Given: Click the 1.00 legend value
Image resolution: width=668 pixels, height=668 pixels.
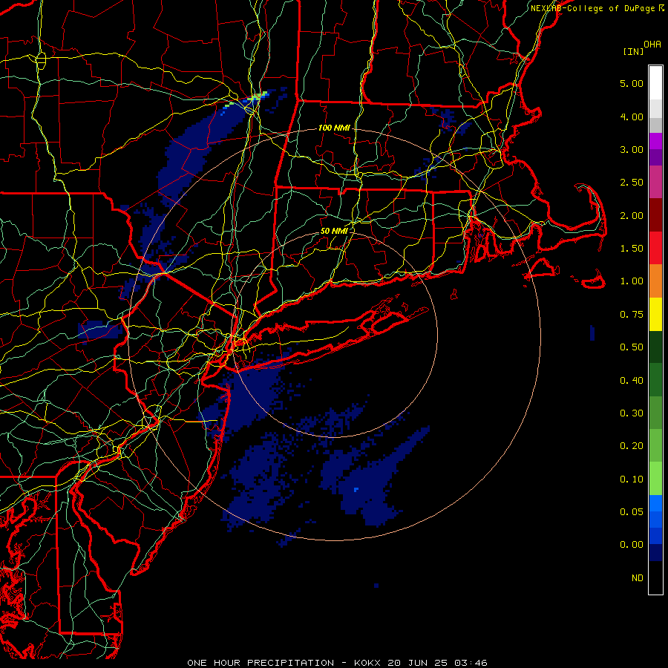Looking at the screenshot, I should click(x=632, y=281).
